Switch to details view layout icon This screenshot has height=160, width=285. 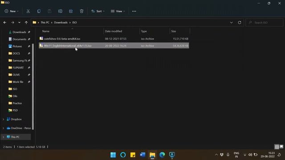[x=277, y=147]
